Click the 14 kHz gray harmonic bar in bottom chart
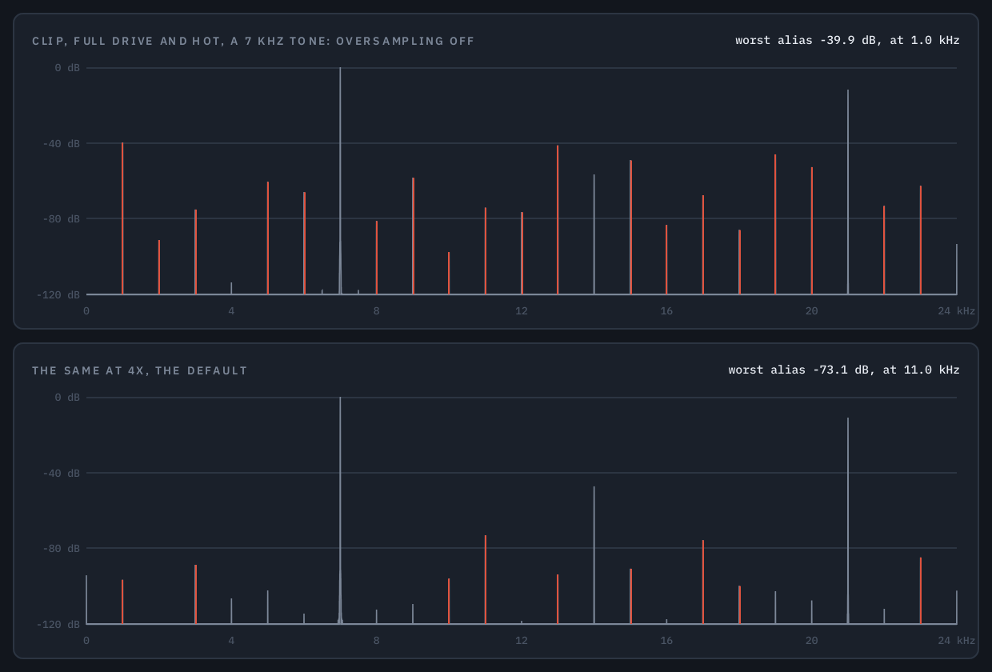The width and height of the screenshot is (992, 672). click(594, 555)
